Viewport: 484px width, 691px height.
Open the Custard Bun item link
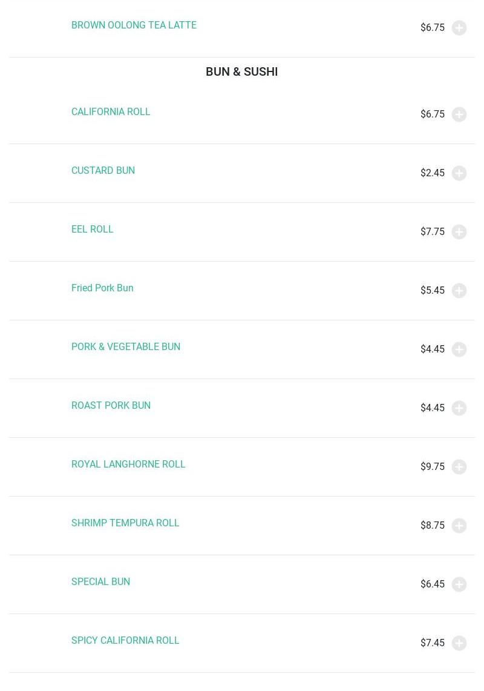coord(103,171)
